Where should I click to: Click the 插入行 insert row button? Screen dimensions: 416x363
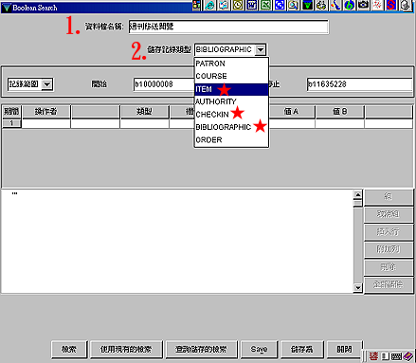point(389,232)
